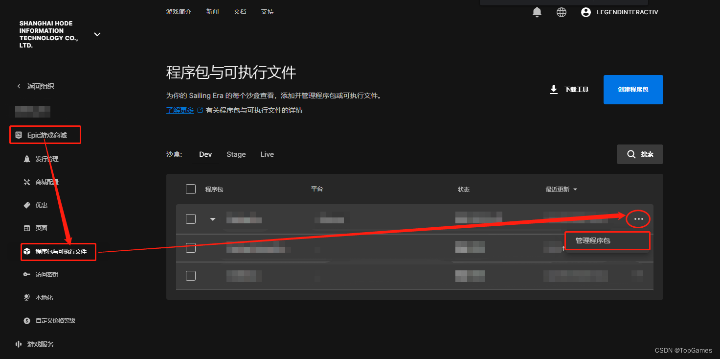Open 支持 in the top navigation

pyautogui.click(x=268, y=11)
